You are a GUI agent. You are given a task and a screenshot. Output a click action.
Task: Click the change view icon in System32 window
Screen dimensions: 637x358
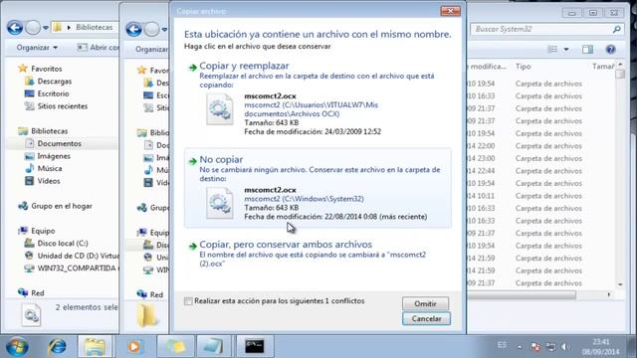click(x=552, y=50)
